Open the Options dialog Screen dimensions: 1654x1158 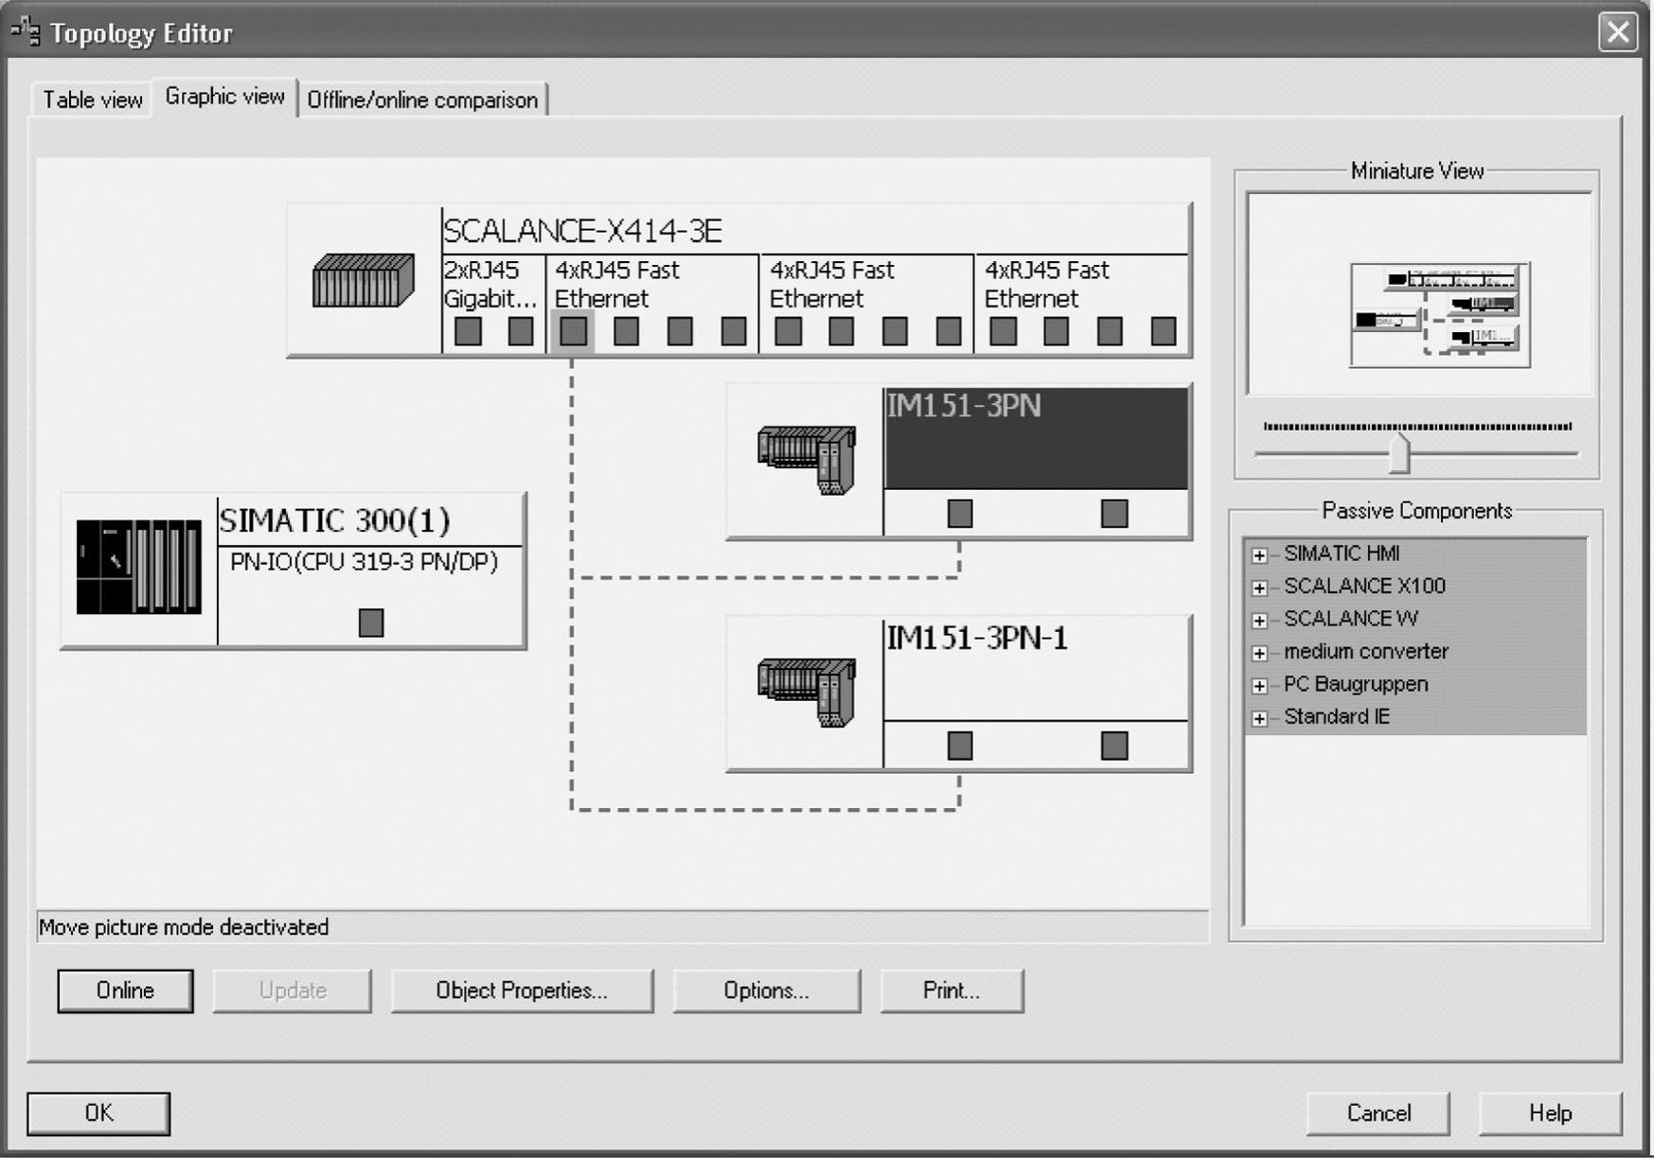[767, 991]
